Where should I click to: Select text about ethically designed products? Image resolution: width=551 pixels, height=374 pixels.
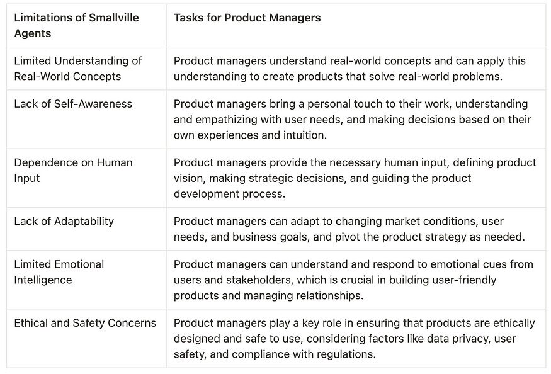tap(354, 339)
